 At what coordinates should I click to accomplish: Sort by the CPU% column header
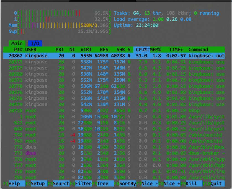[141, 50]
